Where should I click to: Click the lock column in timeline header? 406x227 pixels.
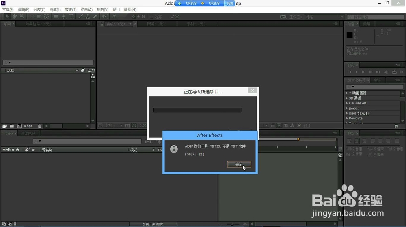coord(17,150)
